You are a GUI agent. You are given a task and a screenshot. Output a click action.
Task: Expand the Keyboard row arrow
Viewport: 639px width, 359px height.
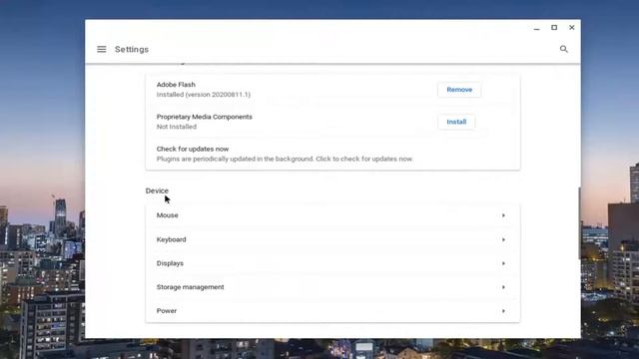(x=503, y=239)
